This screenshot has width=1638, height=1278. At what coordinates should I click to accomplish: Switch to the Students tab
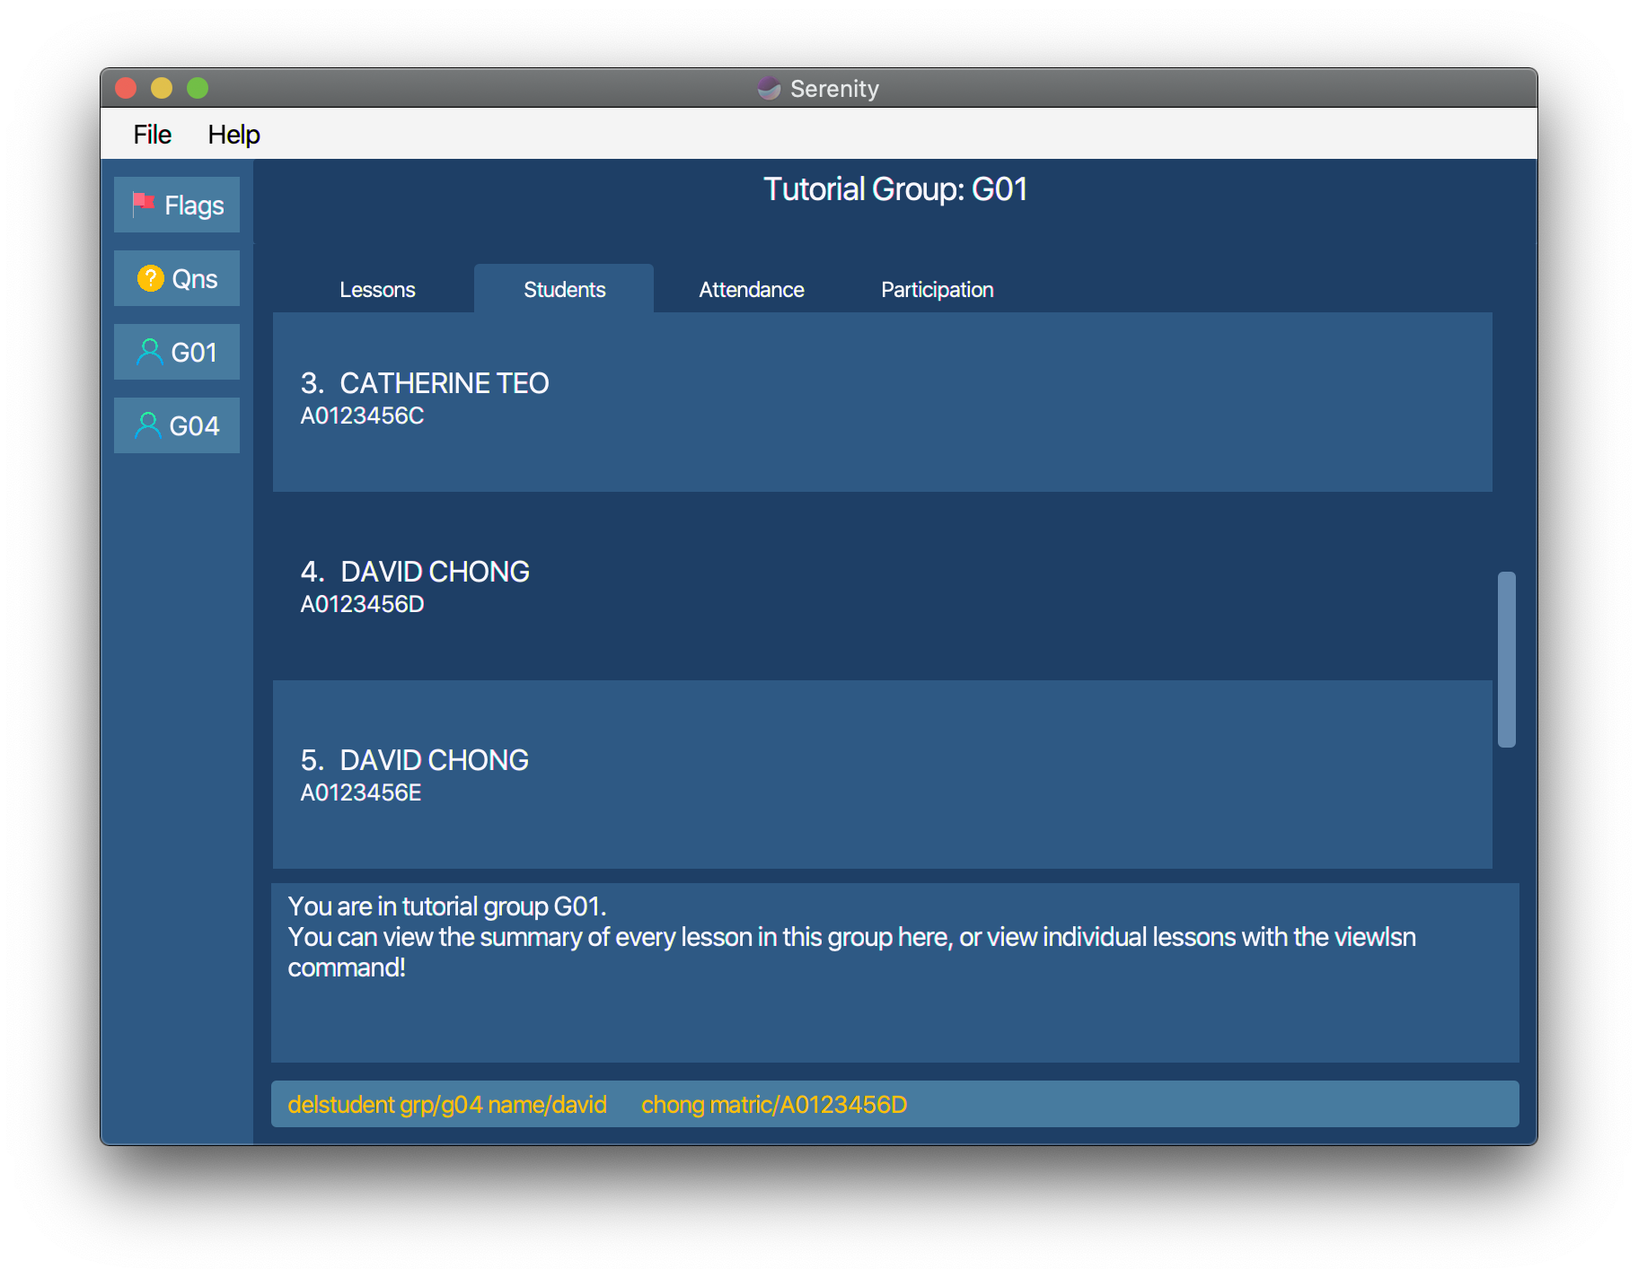(564, 289)
